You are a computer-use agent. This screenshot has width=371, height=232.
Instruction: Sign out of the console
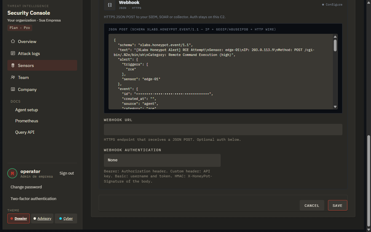(67, 173)
